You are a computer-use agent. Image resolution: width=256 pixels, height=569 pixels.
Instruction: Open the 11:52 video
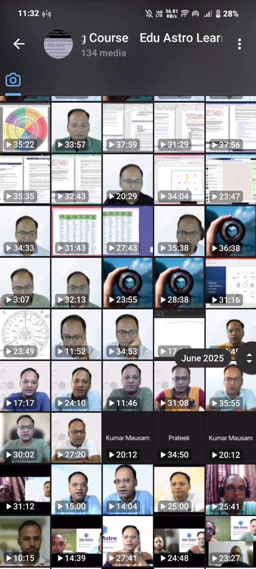coord(76,334)
